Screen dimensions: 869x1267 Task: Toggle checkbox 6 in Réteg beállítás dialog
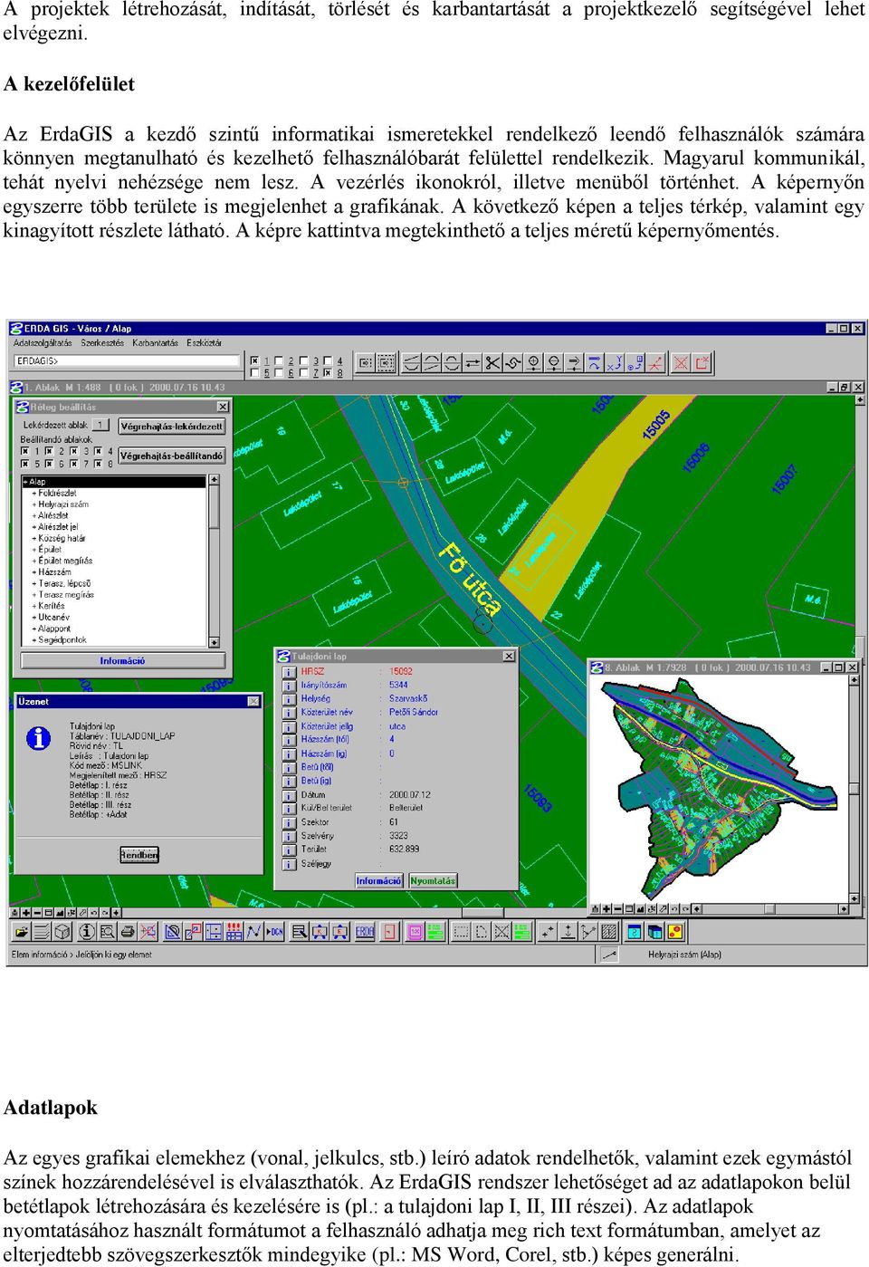coord(51,464)
